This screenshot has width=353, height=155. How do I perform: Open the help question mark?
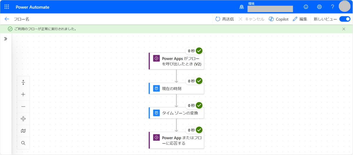(332, 7)
